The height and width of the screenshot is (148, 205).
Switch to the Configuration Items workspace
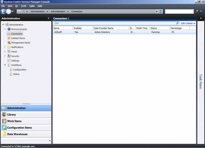pos(26,128)
